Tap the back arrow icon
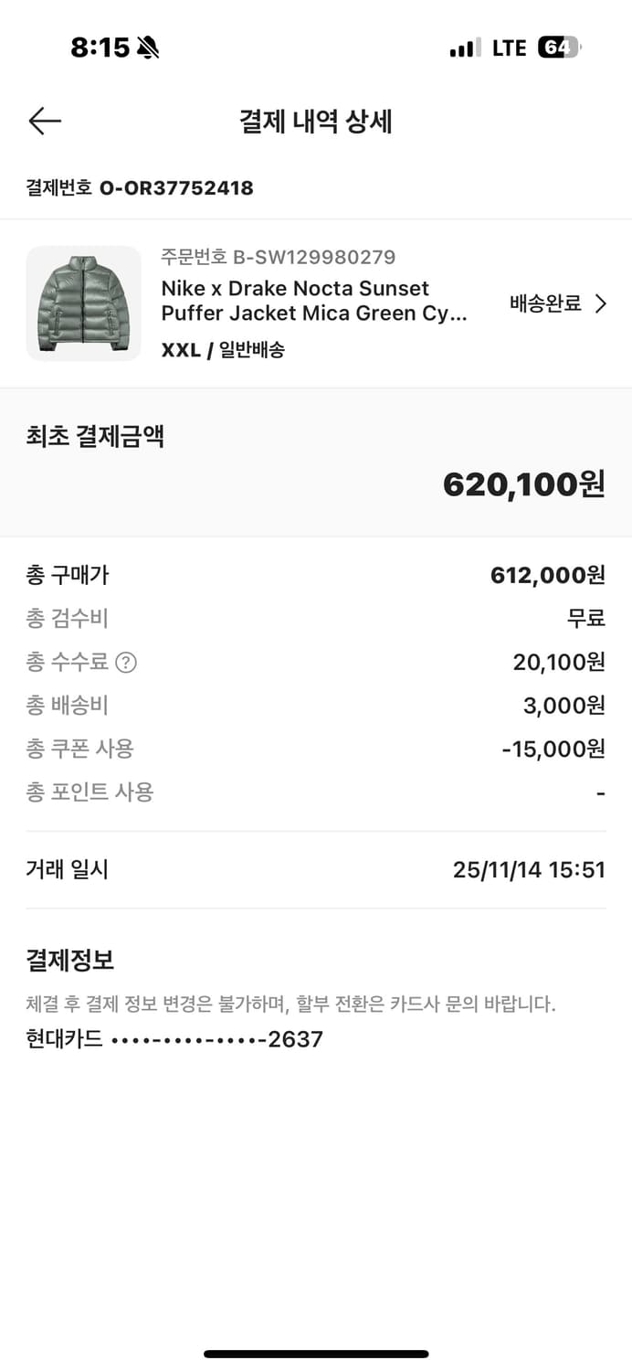The height and width of the screenshot is (1371, 632). tap(44, 121)
